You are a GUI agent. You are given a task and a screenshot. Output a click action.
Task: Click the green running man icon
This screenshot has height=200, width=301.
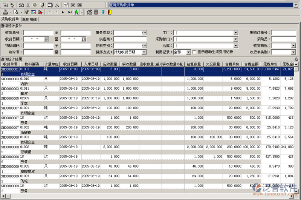[x=77, y=12]
